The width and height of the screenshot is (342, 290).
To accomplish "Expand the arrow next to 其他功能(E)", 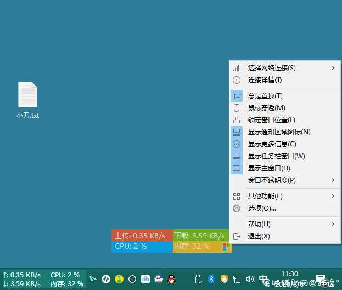I will [x=333, y=196].
